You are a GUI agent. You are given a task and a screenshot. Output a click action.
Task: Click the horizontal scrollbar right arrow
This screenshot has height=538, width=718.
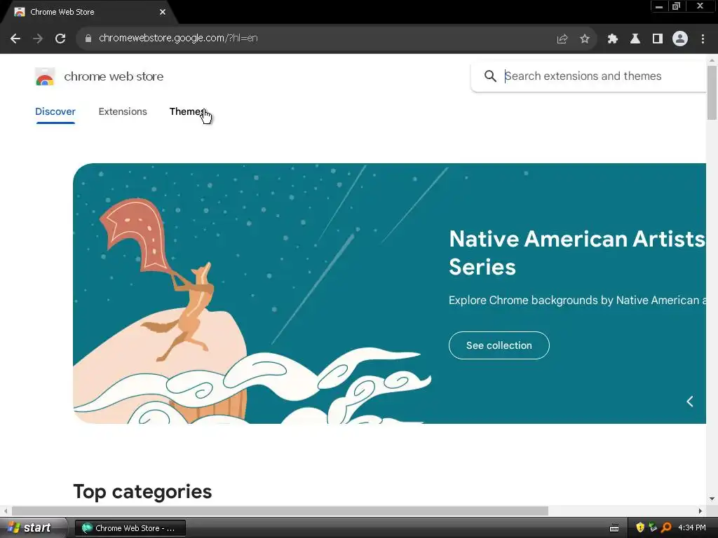[700, 511]
